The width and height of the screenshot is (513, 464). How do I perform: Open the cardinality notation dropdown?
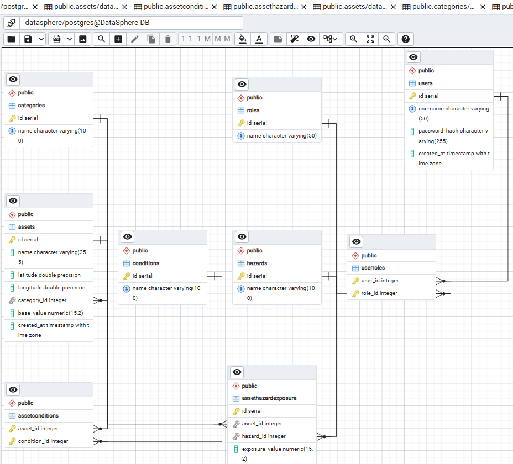[x=331, y=39]
